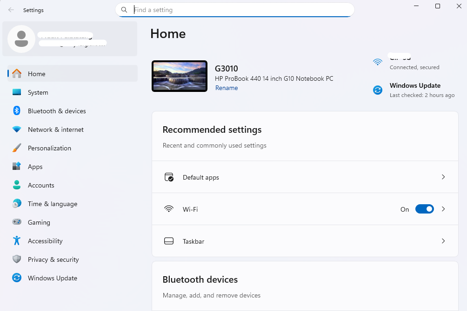The width and height of the screenshot is (467, 311).
Task: Click the desktop wallpaper thumbnail
Action: tap(180, 76)
